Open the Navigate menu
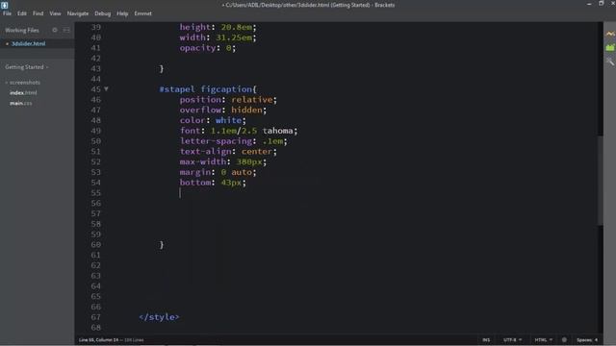 pos(78,13)
